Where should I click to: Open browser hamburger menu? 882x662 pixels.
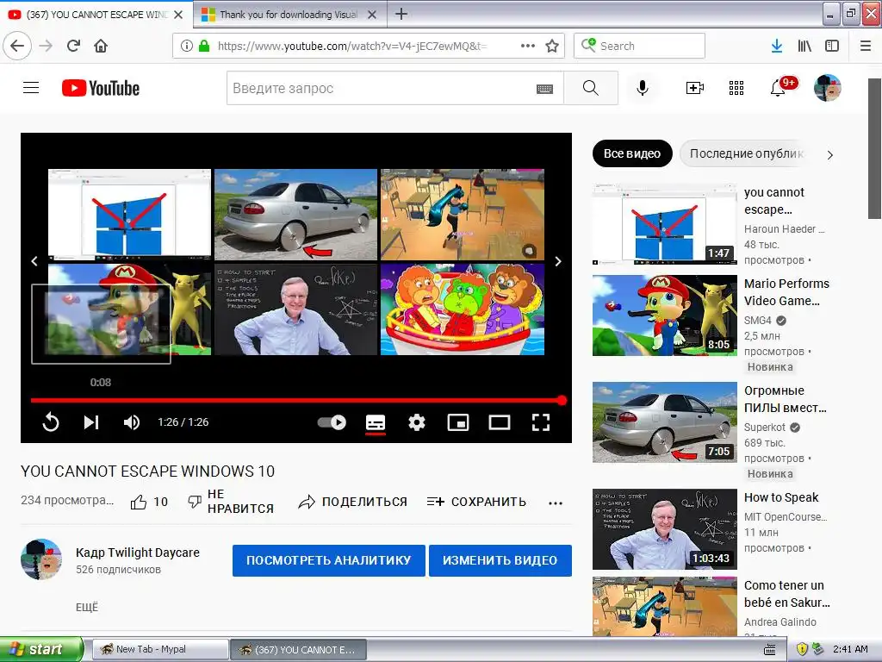pos(866,46)
